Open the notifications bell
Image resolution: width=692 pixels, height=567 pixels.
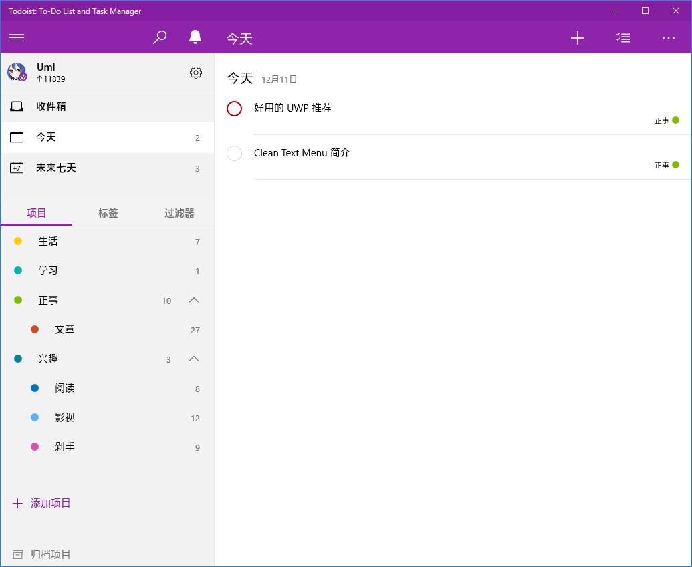[195, 38]
